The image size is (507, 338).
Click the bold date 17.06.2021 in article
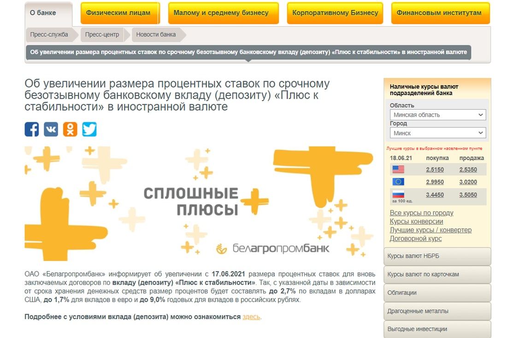click(228, 274)
